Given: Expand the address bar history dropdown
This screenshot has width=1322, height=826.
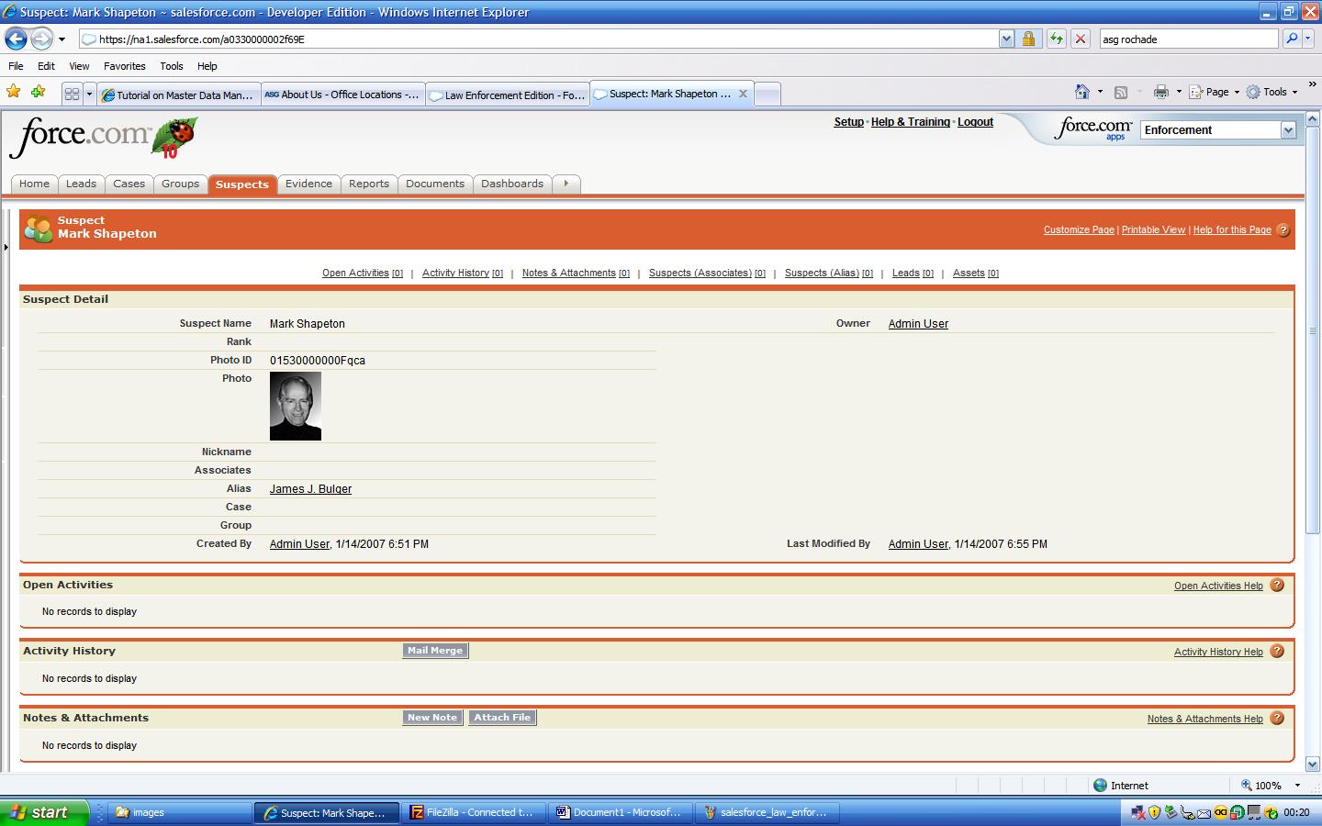Looking at the screenshot, I should (1006, 39).
